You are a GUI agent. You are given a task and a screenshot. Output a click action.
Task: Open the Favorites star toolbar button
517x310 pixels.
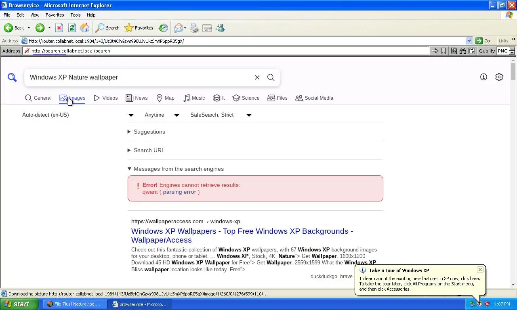[x=139, y=28]
